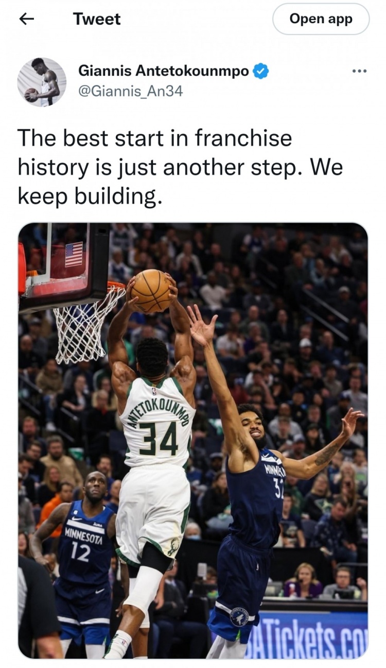The image size is (386, 668).
Task: Click the American flag on the backboard
Action: pyautogui.click(x=74, y=255)
